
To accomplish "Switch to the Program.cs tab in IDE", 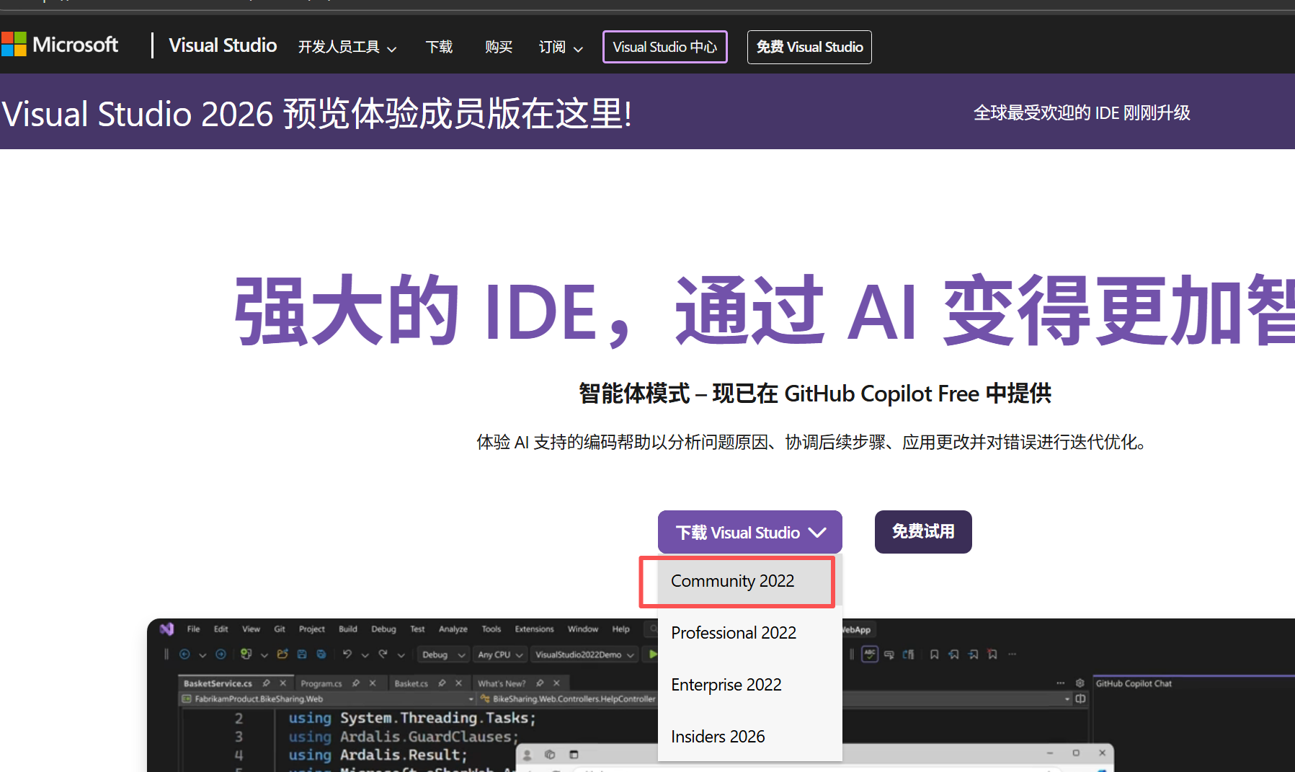I will pyautogui.click(x=321, y=683).
